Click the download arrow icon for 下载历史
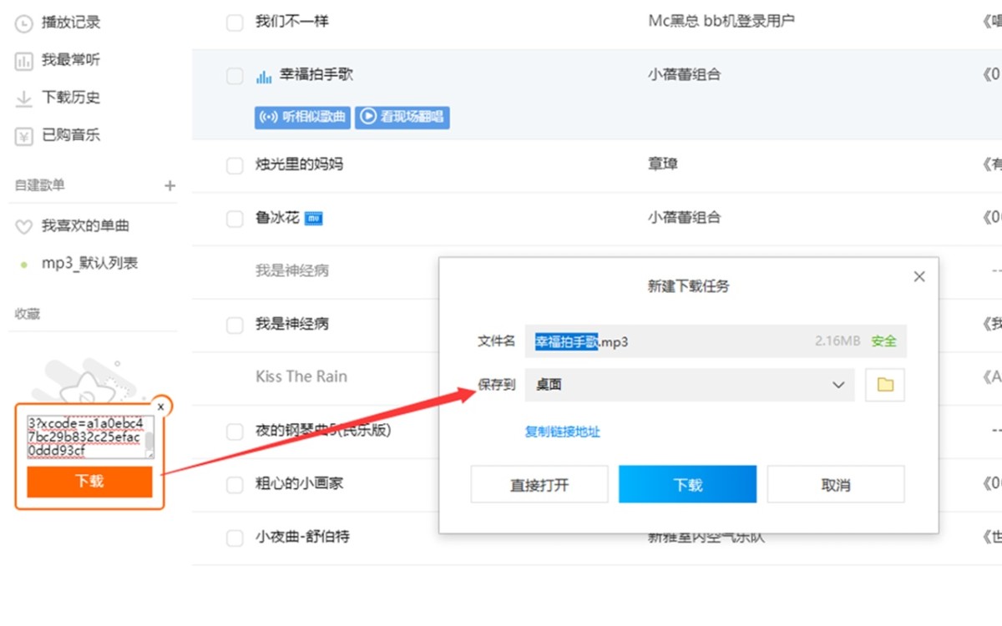 [24, 98]
